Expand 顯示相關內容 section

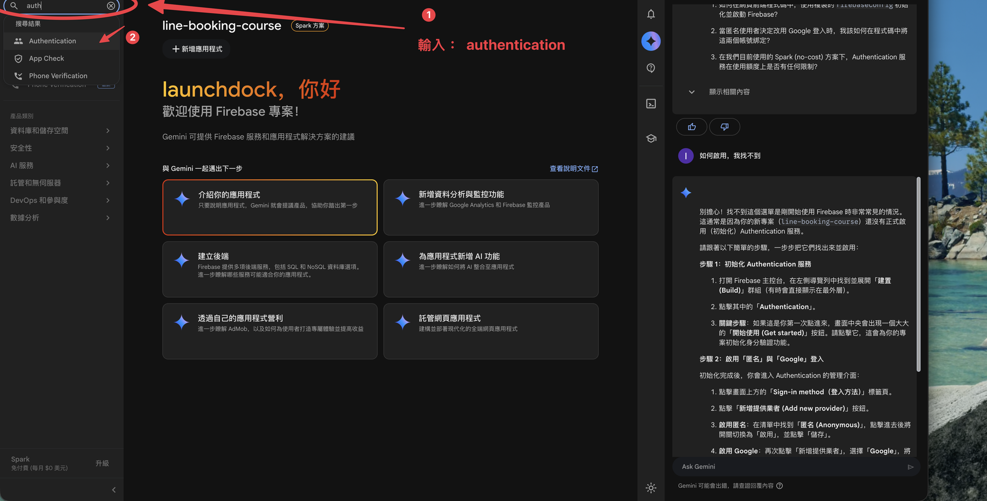pos(719,92)
